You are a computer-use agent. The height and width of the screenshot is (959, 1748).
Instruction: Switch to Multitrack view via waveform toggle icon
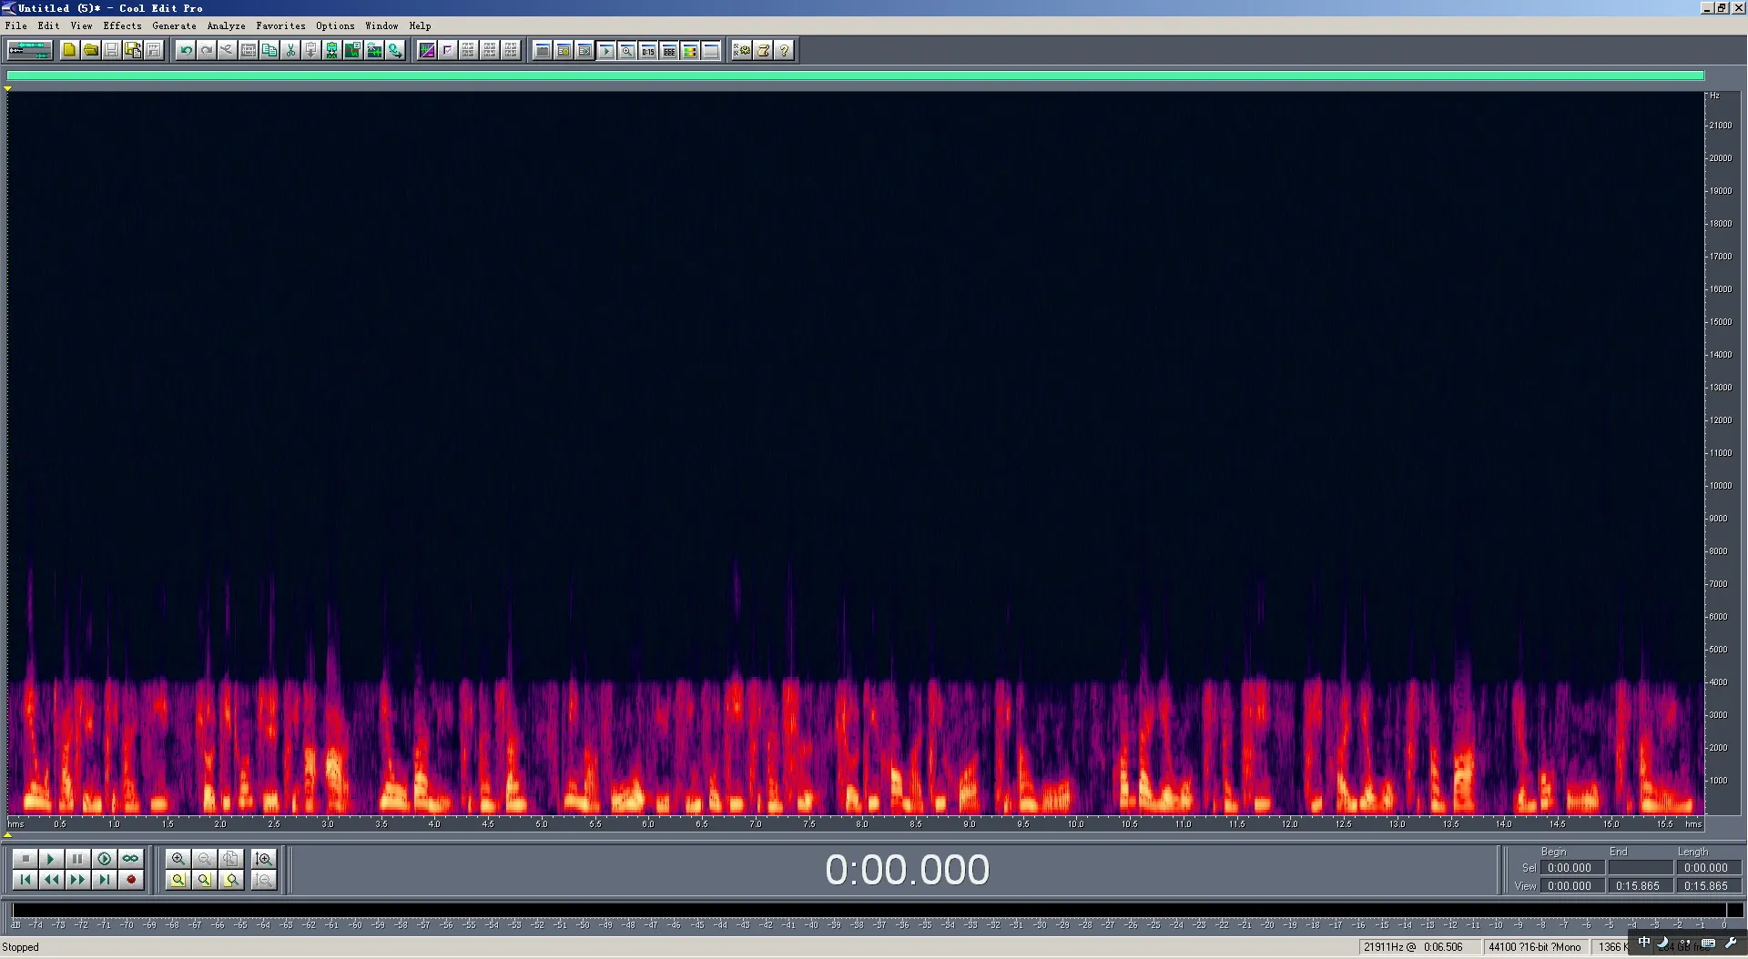coord(30,50)
